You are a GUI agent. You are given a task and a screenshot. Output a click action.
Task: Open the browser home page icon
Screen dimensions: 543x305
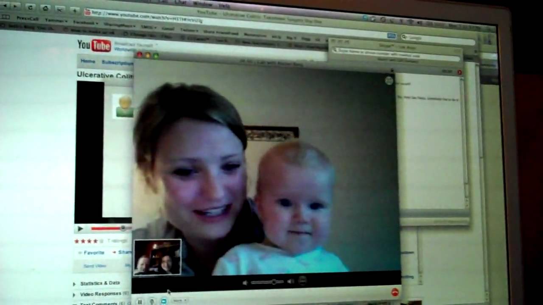[x=45, y=8]
